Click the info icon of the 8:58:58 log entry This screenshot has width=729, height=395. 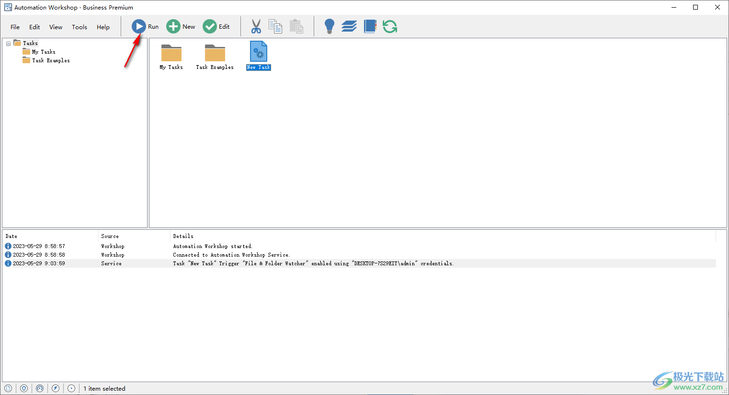tap(8, 255)
